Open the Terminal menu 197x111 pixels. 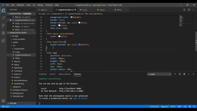pos(49,5)
